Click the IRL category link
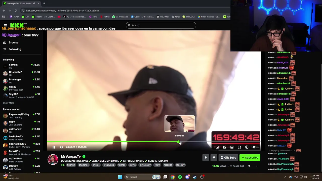 click(x=63, y=165)
